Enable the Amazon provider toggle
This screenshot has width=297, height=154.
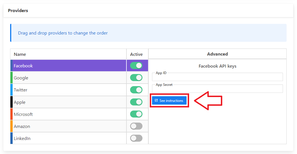[x=136, y=126]
